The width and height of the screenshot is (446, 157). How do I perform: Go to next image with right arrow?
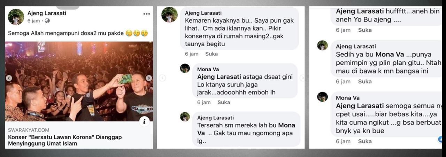pyautogui.click(x=149, y=78)
